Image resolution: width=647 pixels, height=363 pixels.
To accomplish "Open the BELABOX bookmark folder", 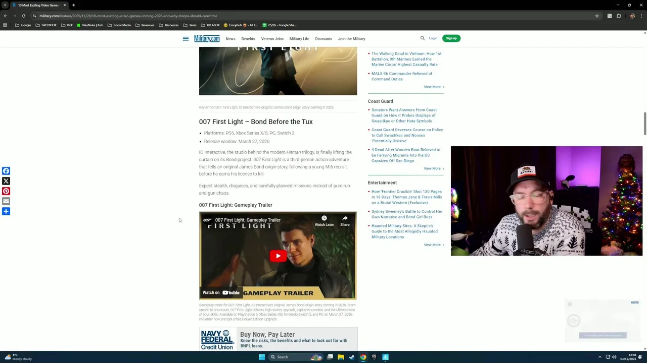I will pyautogui.click(x=210, y=25).
